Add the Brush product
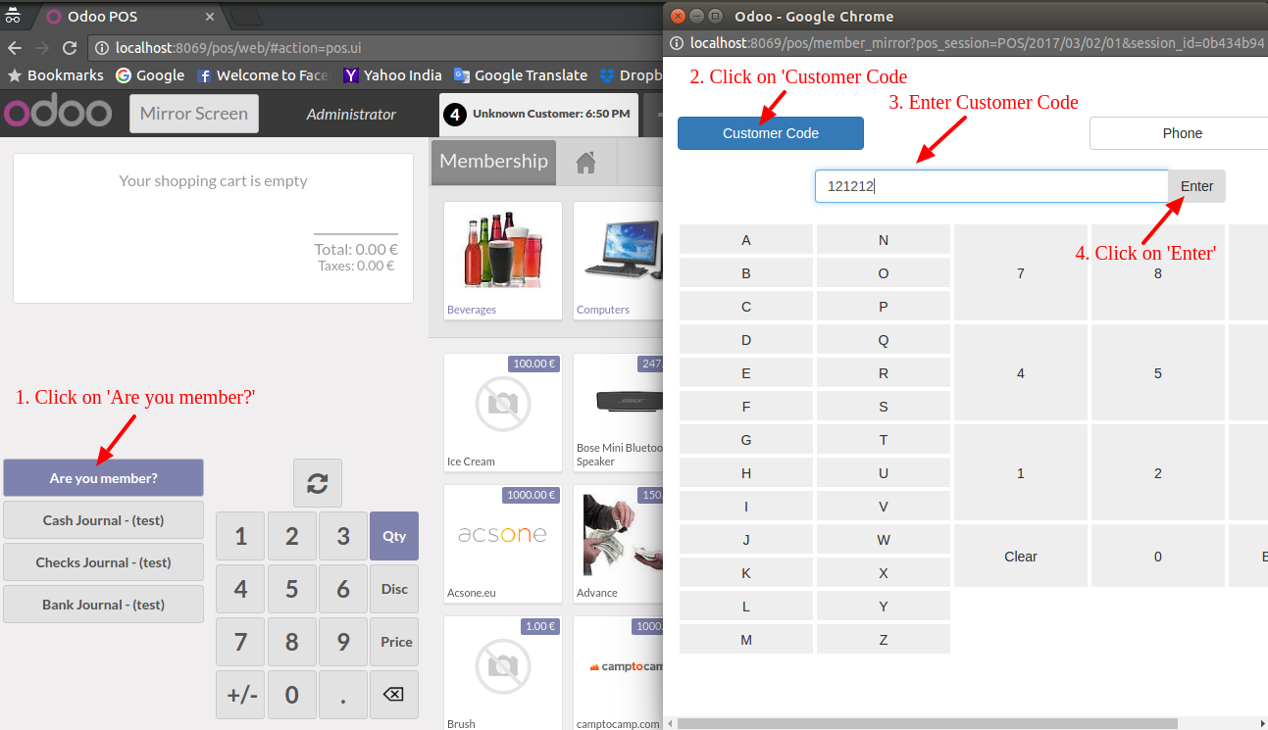The width and height of the screenshot is (1268, 730). (503, 673)
